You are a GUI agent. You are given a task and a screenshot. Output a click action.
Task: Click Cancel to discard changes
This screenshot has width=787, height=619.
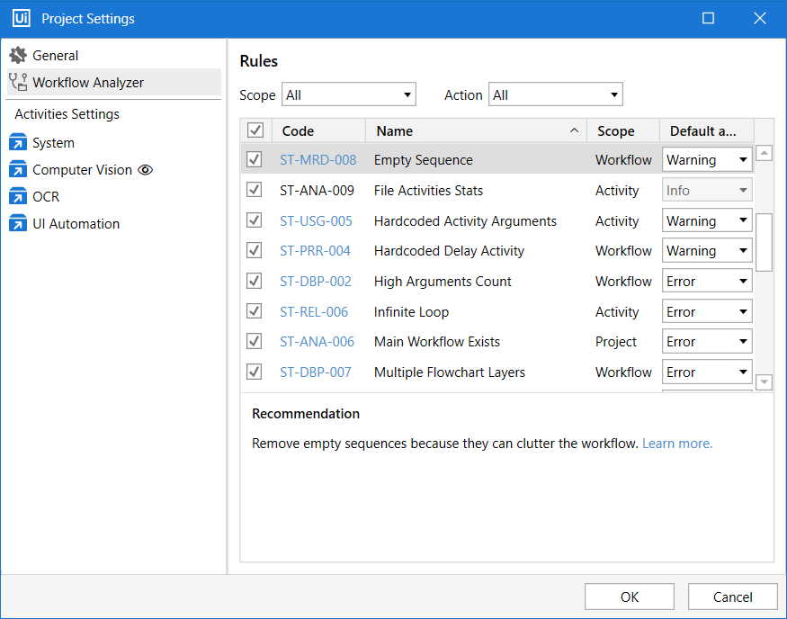[x=732, y=596]
